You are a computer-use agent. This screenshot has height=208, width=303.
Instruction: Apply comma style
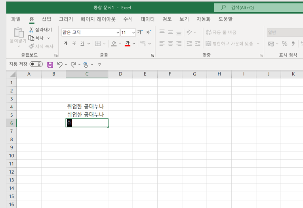[x=293, y=44]
